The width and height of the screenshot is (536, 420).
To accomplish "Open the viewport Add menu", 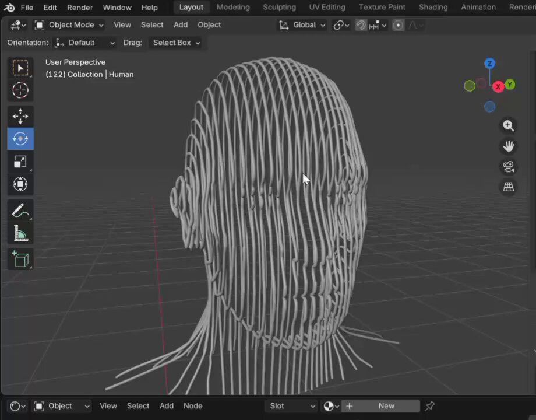I will tap(181, 25).
